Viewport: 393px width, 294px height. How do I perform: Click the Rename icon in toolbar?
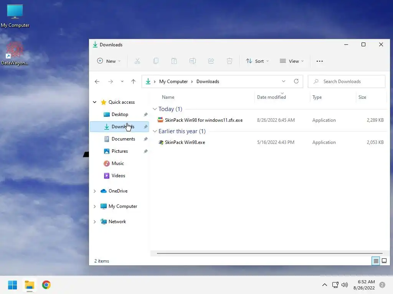pyautogui.click(x=193, y=61)
